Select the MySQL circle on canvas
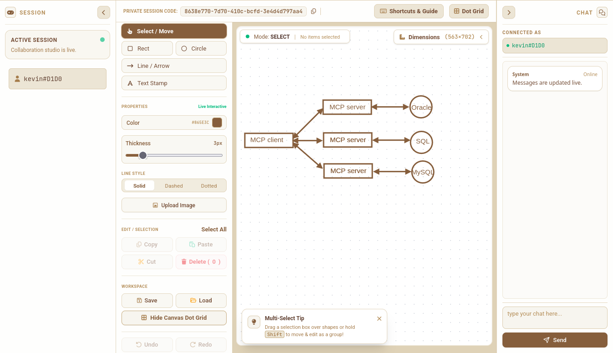The height and width of the screenshot is (353, 613). tap(423, 172)
